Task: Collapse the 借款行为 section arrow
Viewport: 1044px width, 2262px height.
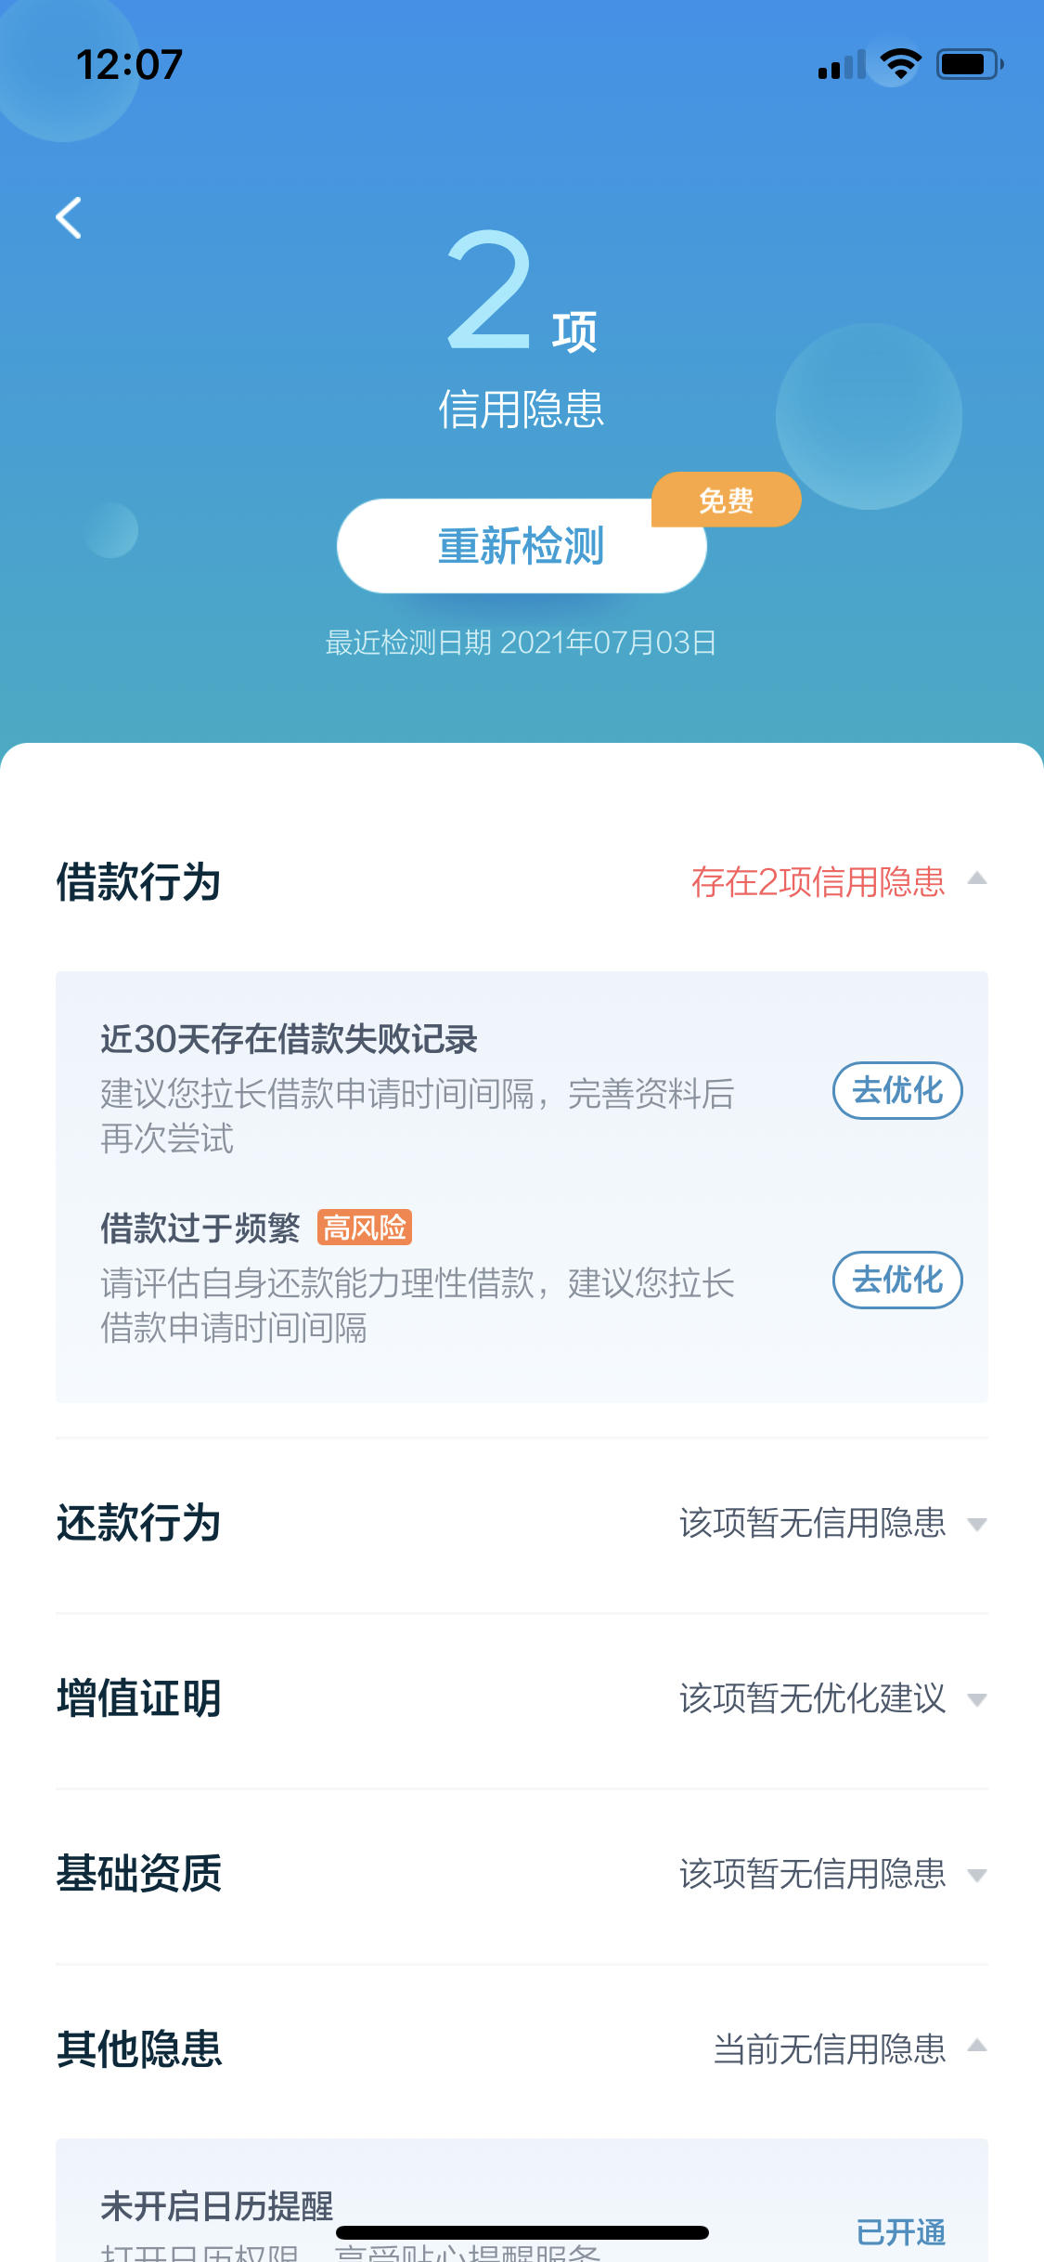Action: pyautogui.click(x=976, y=878)
